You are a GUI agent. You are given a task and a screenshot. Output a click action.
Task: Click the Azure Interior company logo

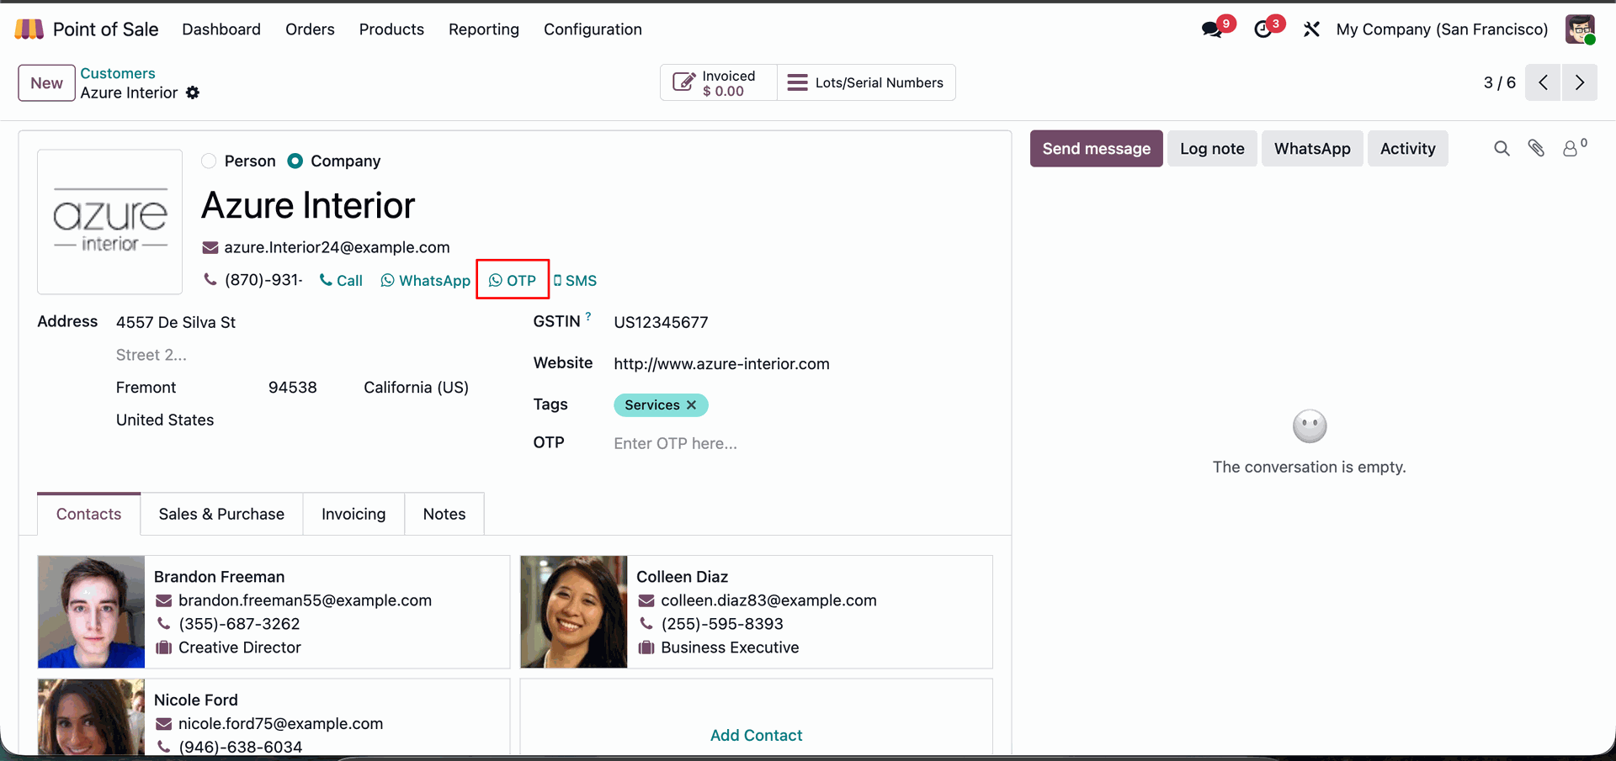[x=110, y=221]
